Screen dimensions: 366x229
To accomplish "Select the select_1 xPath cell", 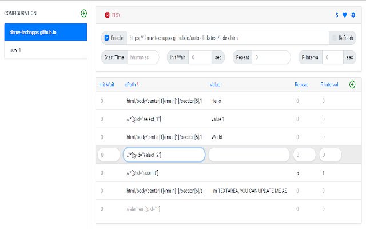I will 164,119.
